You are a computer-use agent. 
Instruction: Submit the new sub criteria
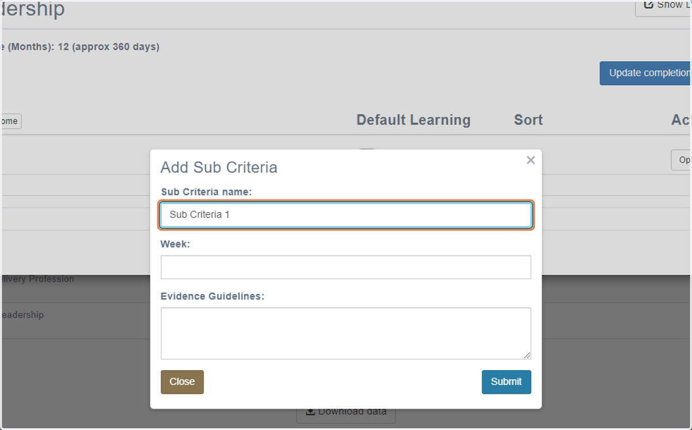coord(506,382)
